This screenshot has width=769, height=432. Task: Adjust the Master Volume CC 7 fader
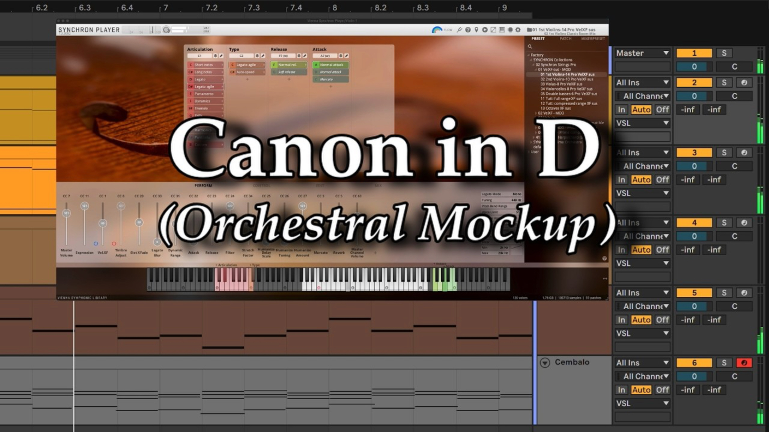[66, 213]
